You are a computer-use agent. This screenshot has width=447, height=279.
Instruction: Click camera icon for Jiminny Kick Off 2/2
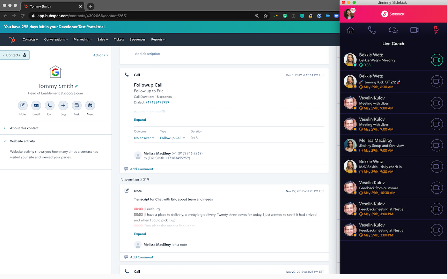[437, 82]
